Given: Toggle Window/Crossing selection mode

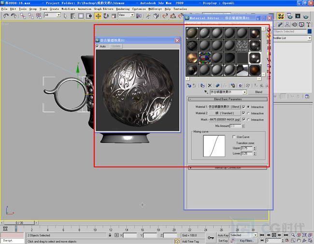Looking at the screenshot, I should (89, 16).
